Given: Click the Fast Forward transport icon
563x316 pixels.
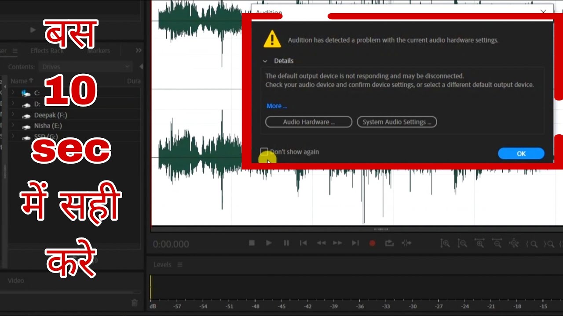Looking at the screenshot, I should tap(337, 243).
